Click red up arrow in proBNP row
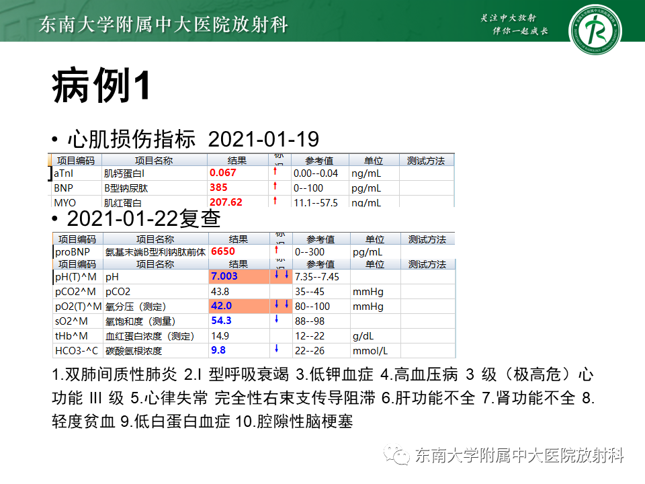 tap(276, 250)
